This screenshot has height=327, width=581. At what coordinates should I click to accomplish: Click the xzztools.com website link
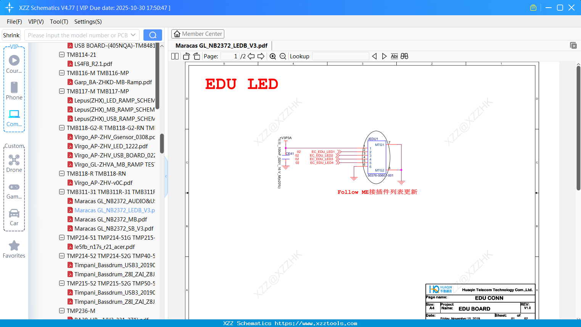[316, 323]
